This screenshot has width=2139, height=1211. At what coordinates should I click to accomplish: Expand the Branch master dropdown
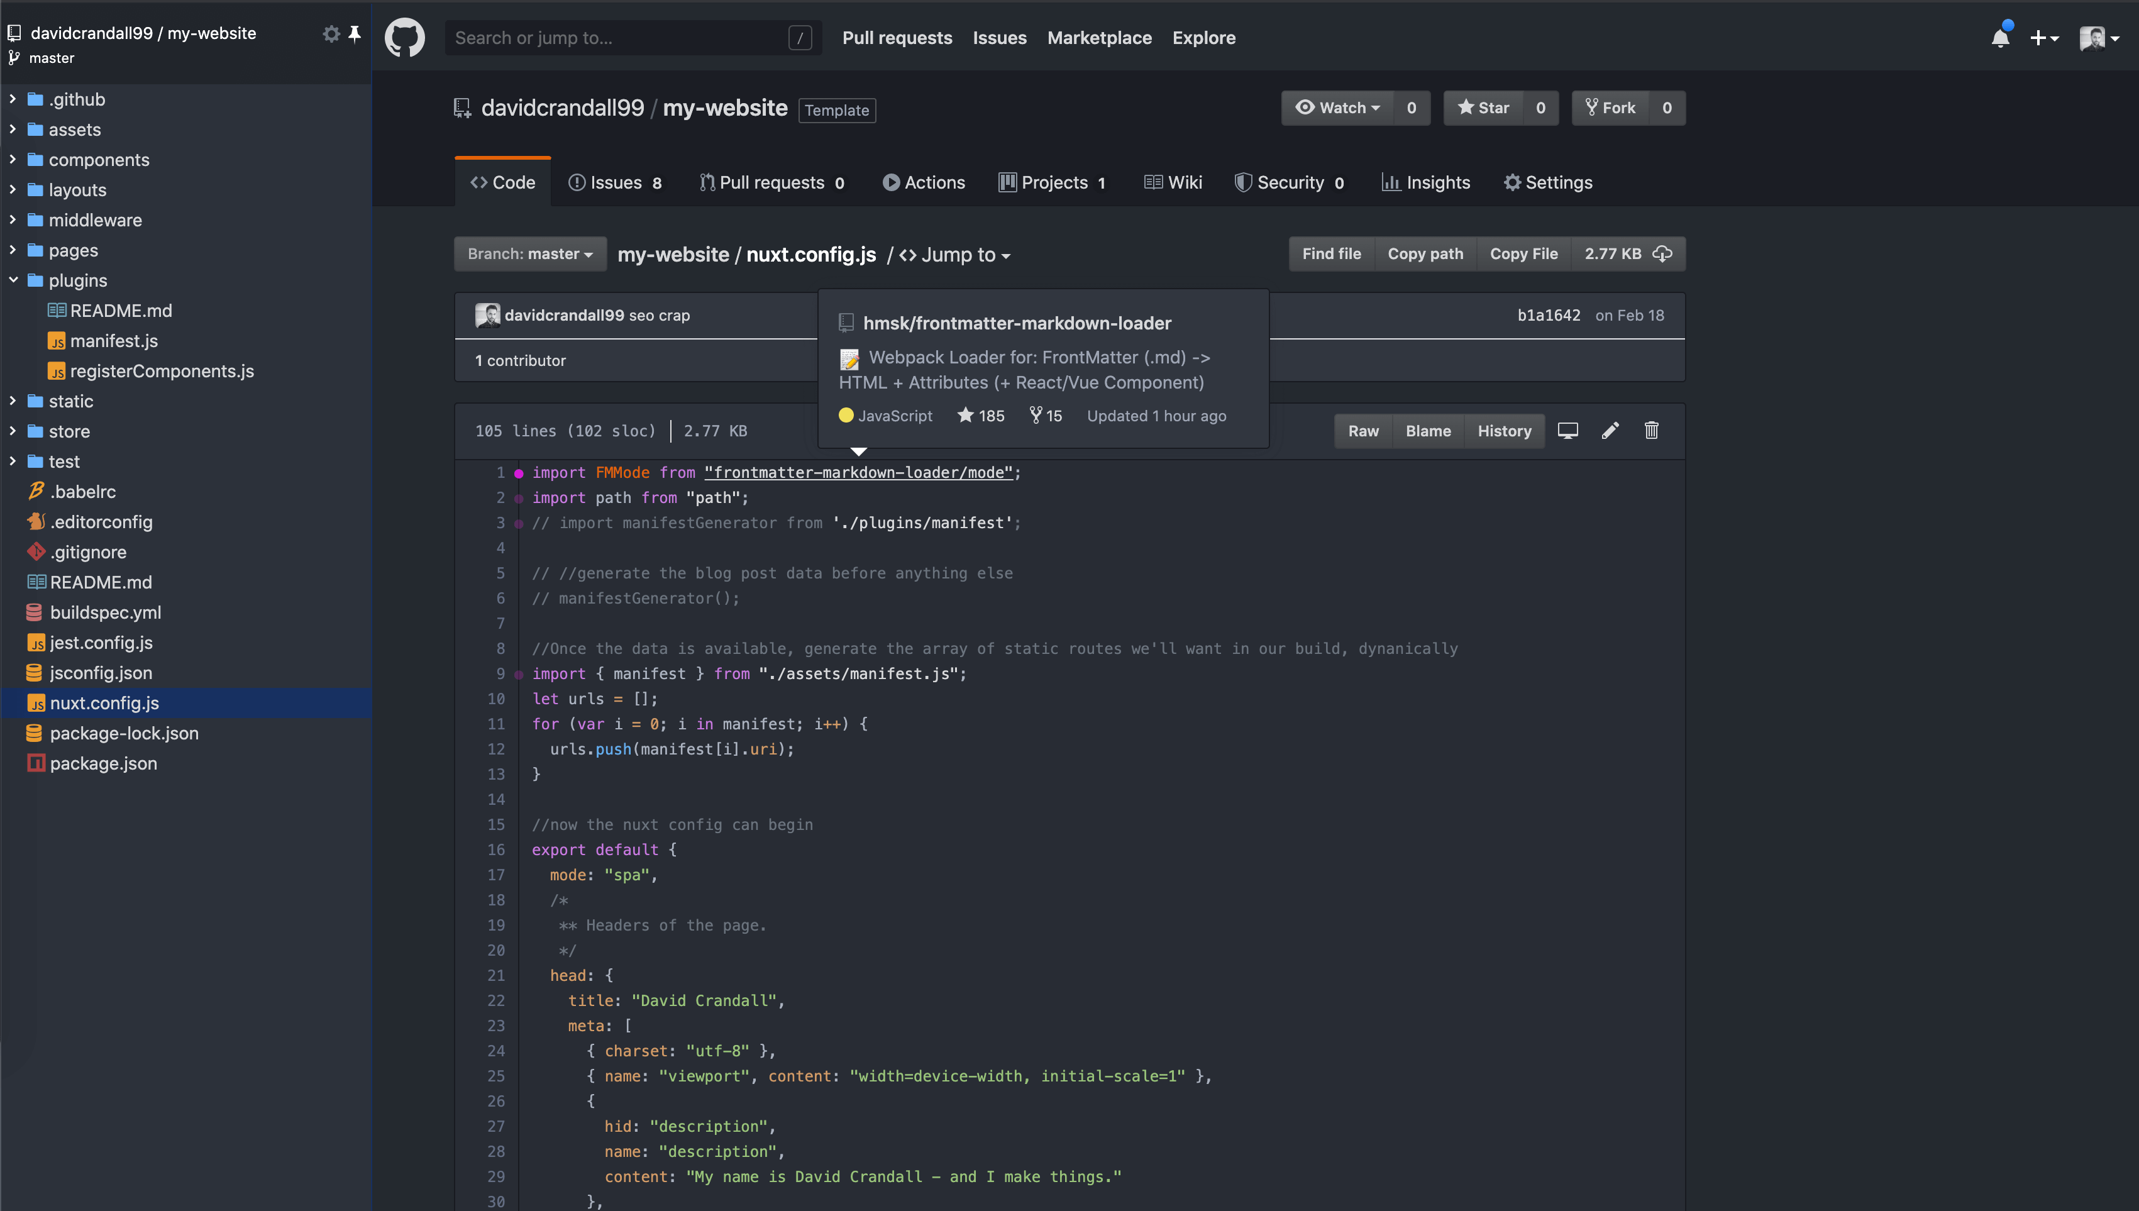[x=529, y=253]
